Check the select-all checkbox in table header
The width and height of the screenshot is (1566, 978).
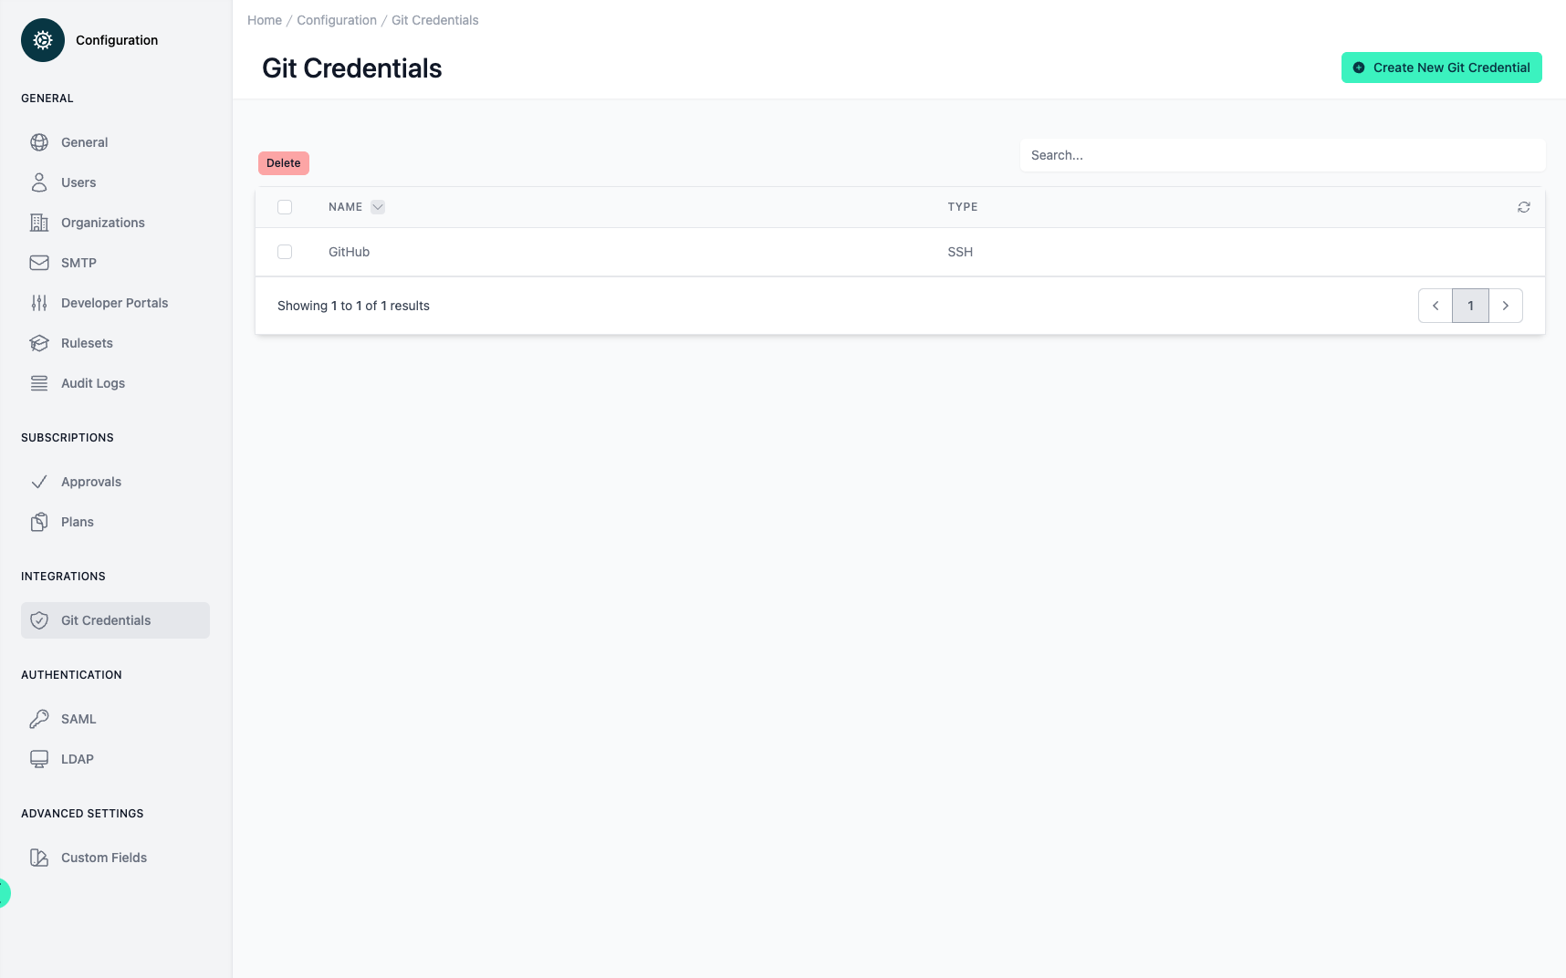[284, 207]
